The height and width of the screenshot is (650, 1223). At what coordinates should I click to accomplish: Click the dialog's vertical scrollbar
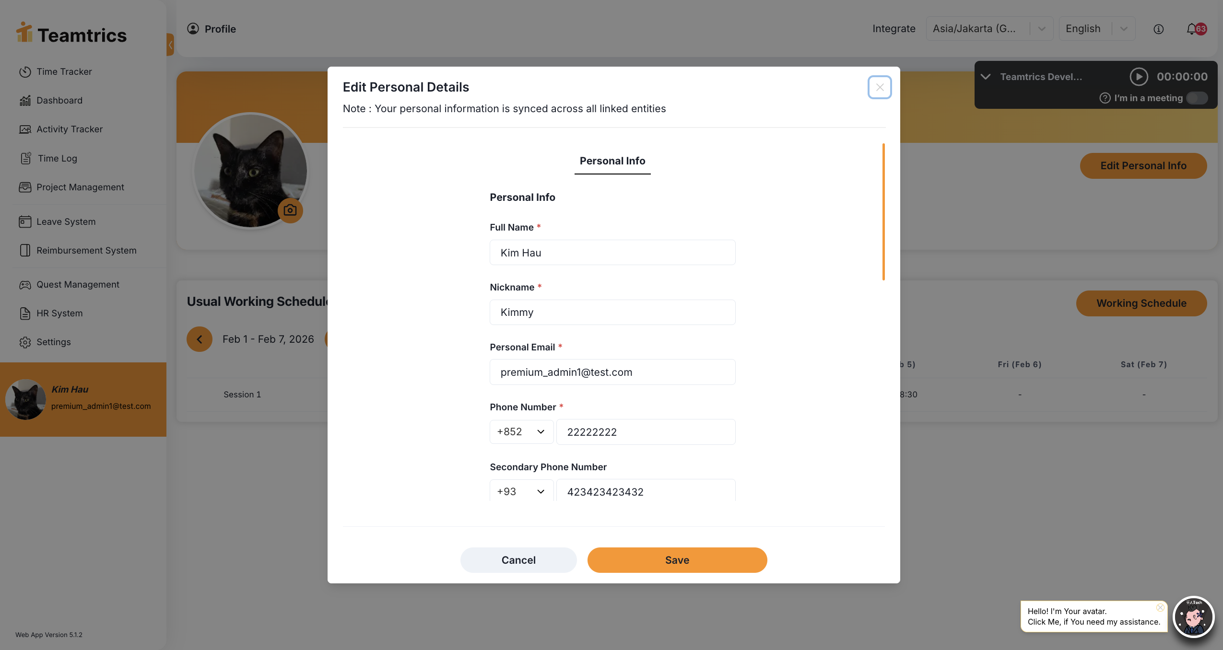click(x=883, y=212)
